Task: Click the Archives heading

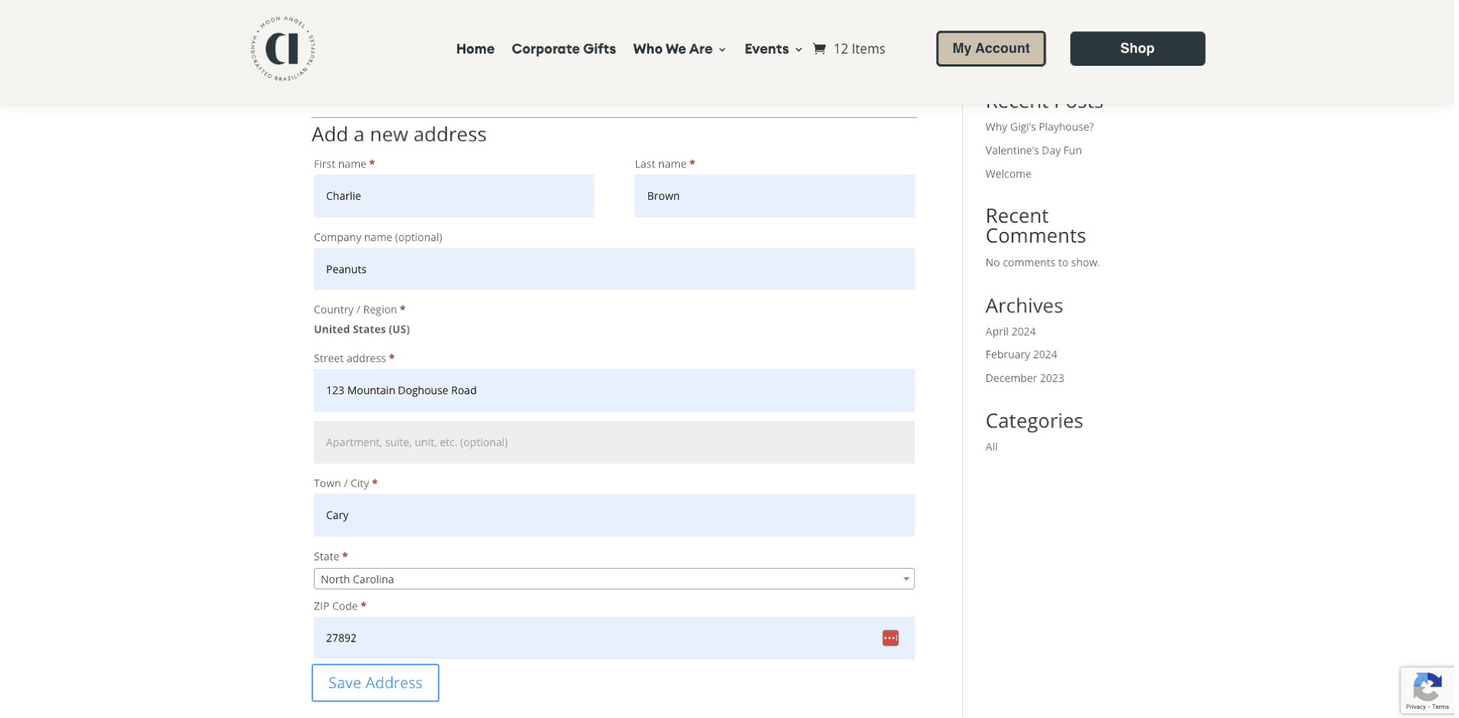Action: [x=1024, y=306]
